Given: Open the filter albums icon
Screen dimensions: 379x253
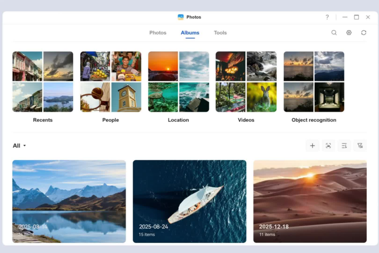Looking at the screenshot, I should point(360,146).
